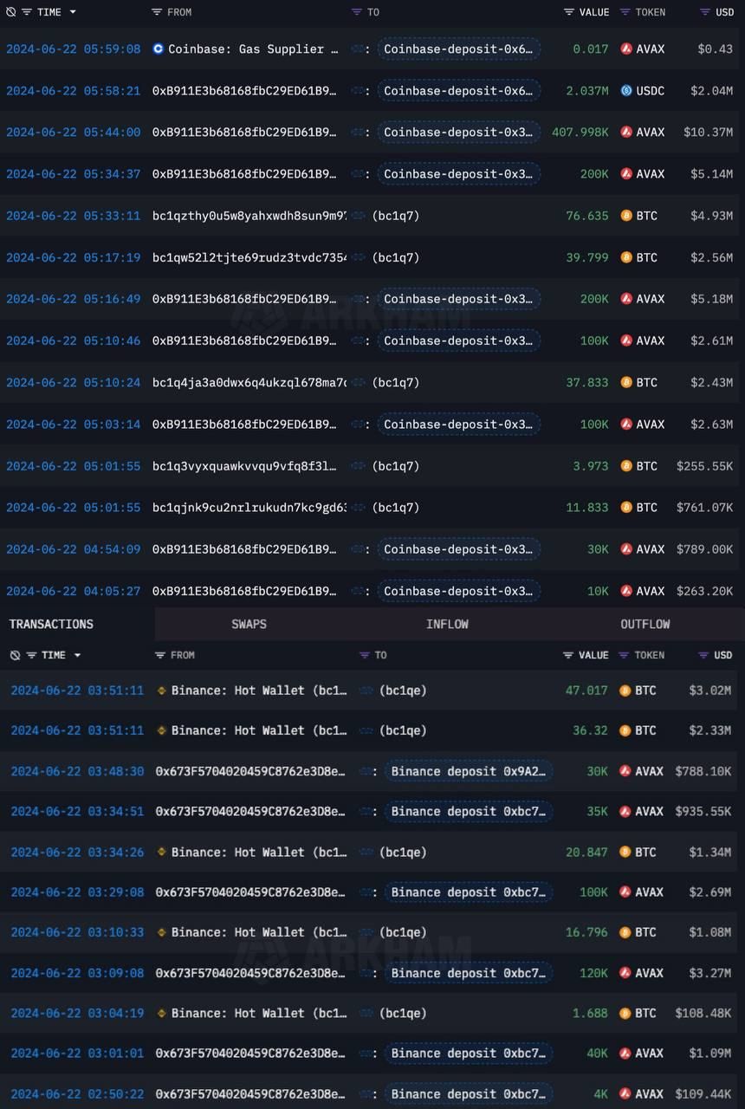
Task: Click the timestamp 2024-06-22 04:05:27
Action: [73, 591]
